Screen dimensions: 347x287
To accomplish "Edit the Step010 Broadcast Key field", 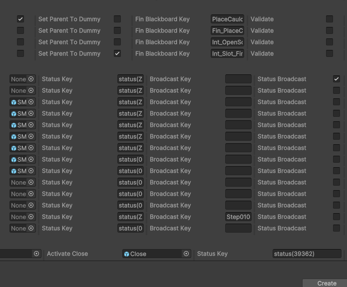I will 238,217.
